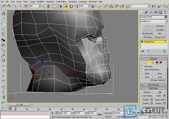The height and width of the screenshot is (119, 169).
Task: Open the Customize menu
Action: pyautogui.click(x=83, y=2)
